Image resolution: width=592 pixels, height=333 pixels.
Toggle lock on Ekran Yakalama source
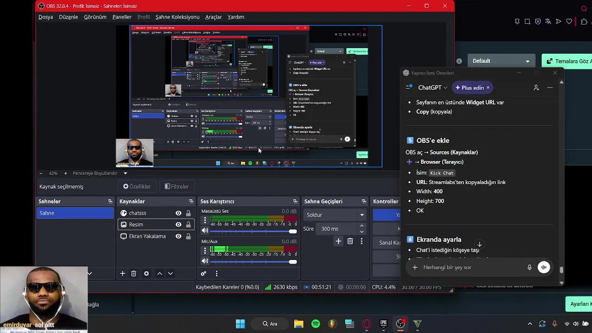click(x=188, y=236)
